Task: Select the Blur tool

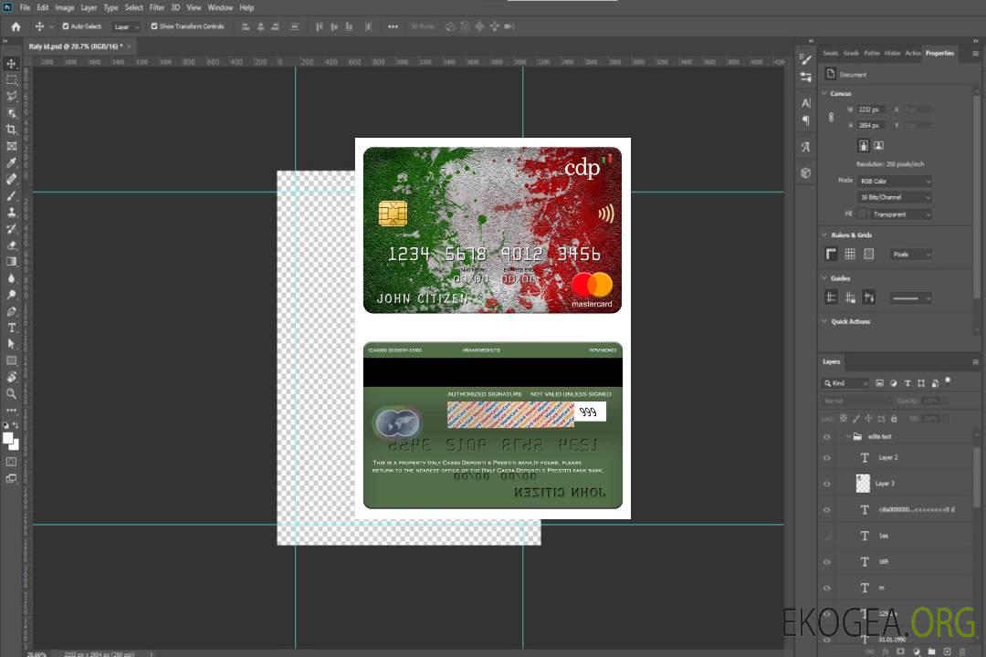Action: (11, 278)
